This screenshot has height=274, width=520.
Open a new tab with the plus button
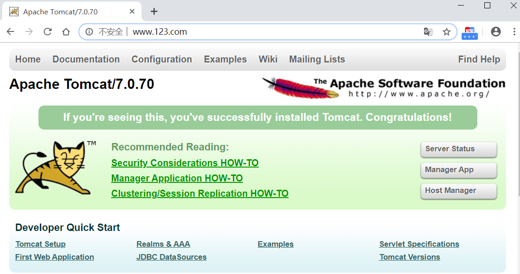pyautogui.click(x=154, y=12)
